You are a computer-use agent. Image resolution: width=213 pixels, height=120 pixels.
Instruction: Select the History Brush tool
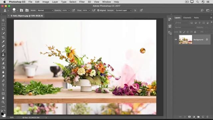click(x=3, y=59)
